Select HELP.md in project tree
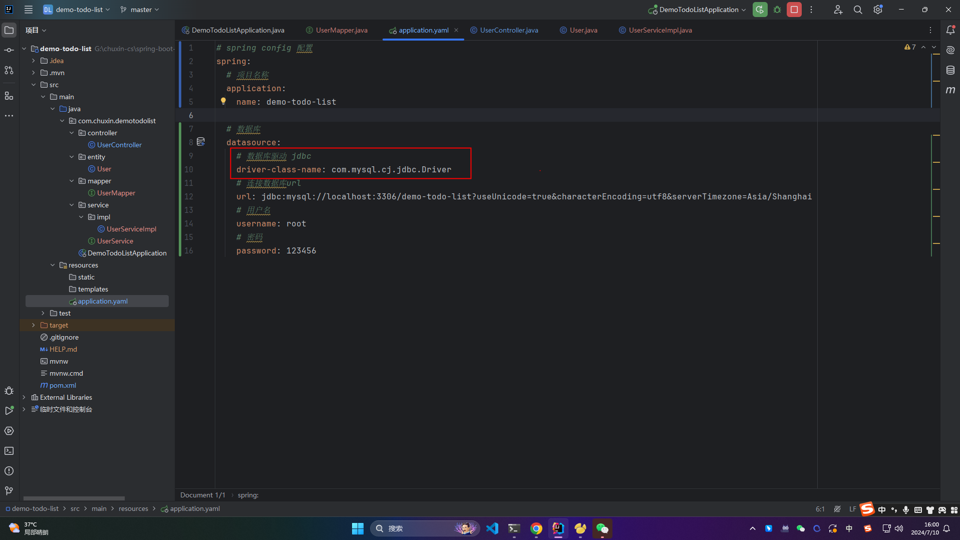This screenshot has height=540, width=960. point(63,349)
